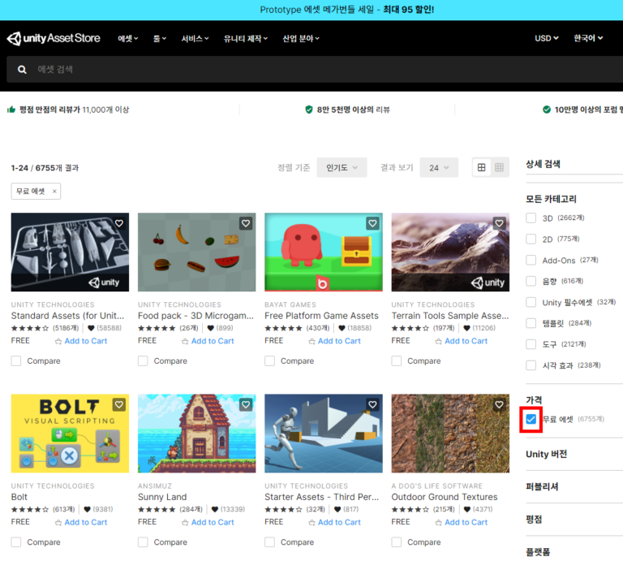Click cart icon for Standard Assets

click(58, 341)
